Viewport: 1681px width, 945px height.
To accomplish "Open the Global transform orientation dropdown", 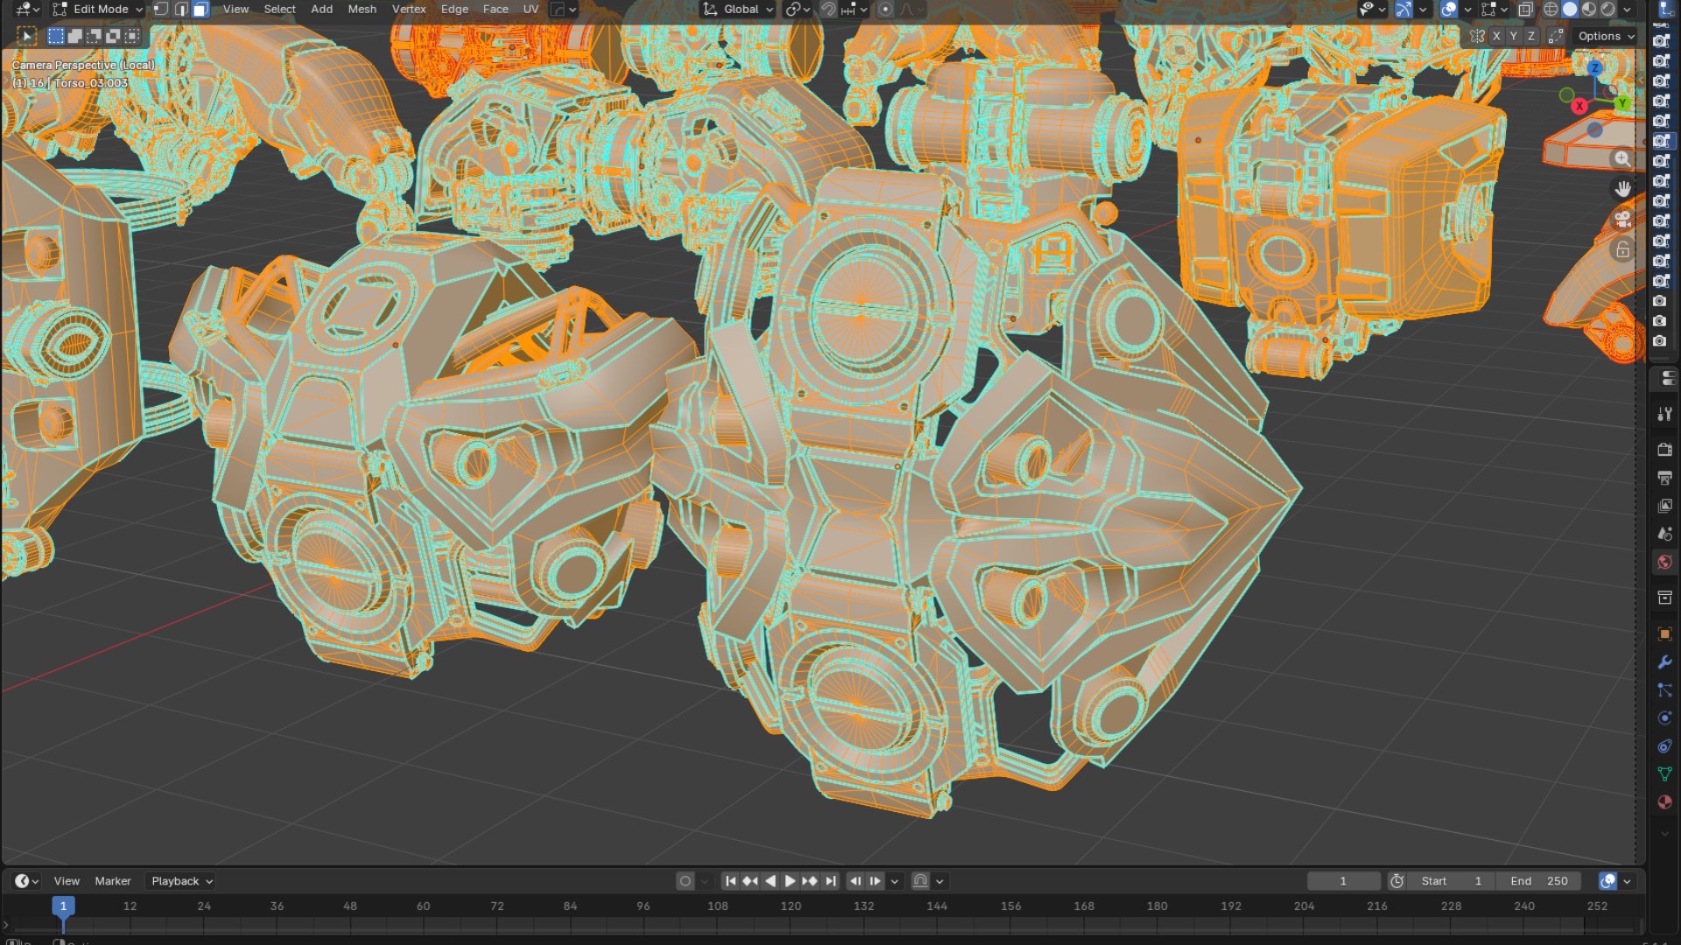I will 739,10.
